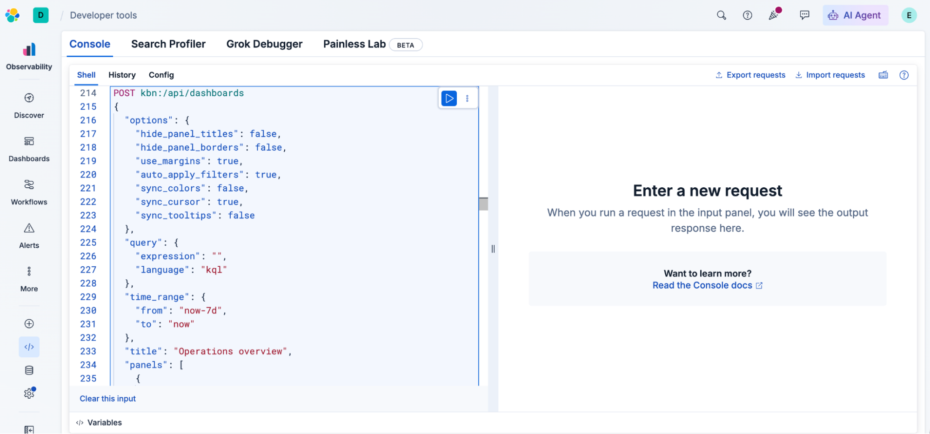Screen dimensions: 930x434
Task: Open the help menu question mark icon
Action: click(747, 15)
